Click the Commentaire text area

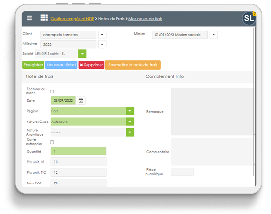point(212,152)
